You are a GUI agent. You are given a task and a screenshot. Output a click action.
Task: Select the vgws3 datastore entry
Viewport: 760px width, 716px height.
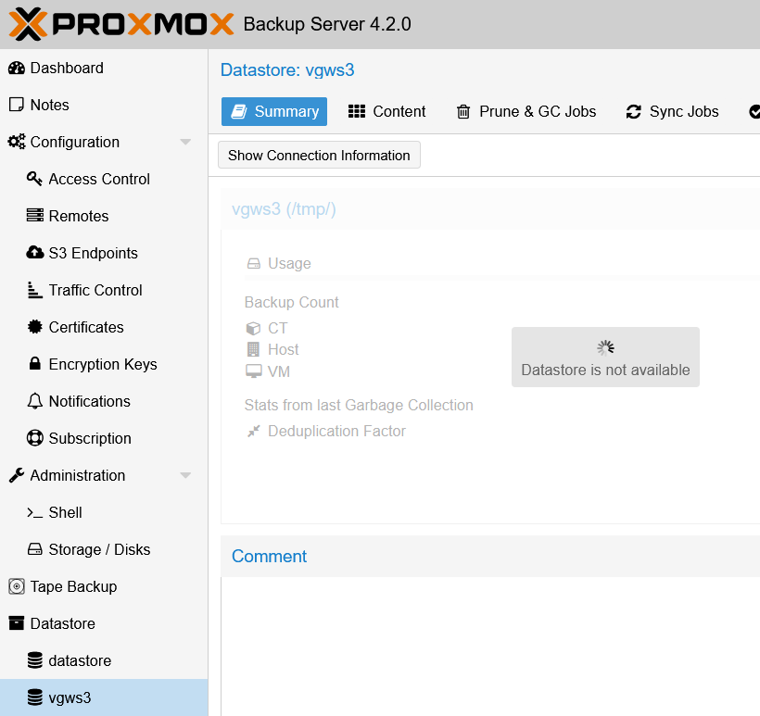pyautogui.click(x=104, y=697)
